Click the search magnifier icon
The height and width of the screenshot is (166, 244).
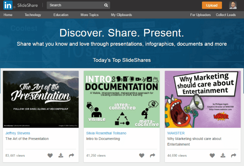coord(106,5)
